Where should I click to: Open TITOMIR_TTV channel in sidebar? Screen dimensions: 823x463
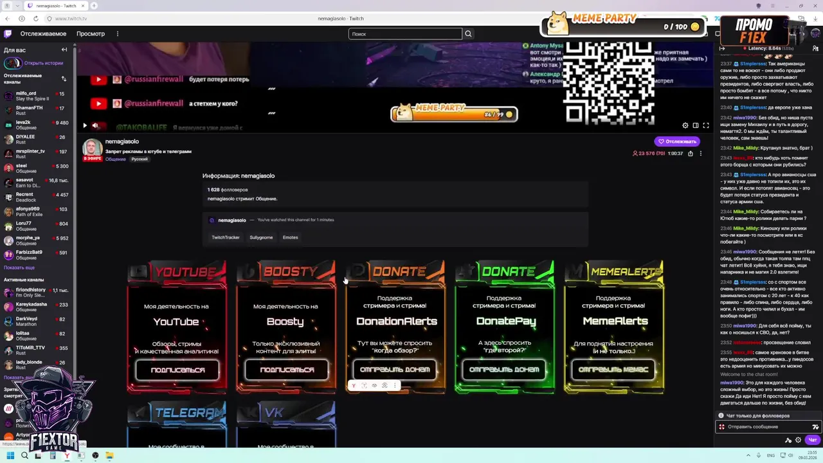[x=35, y=350]
